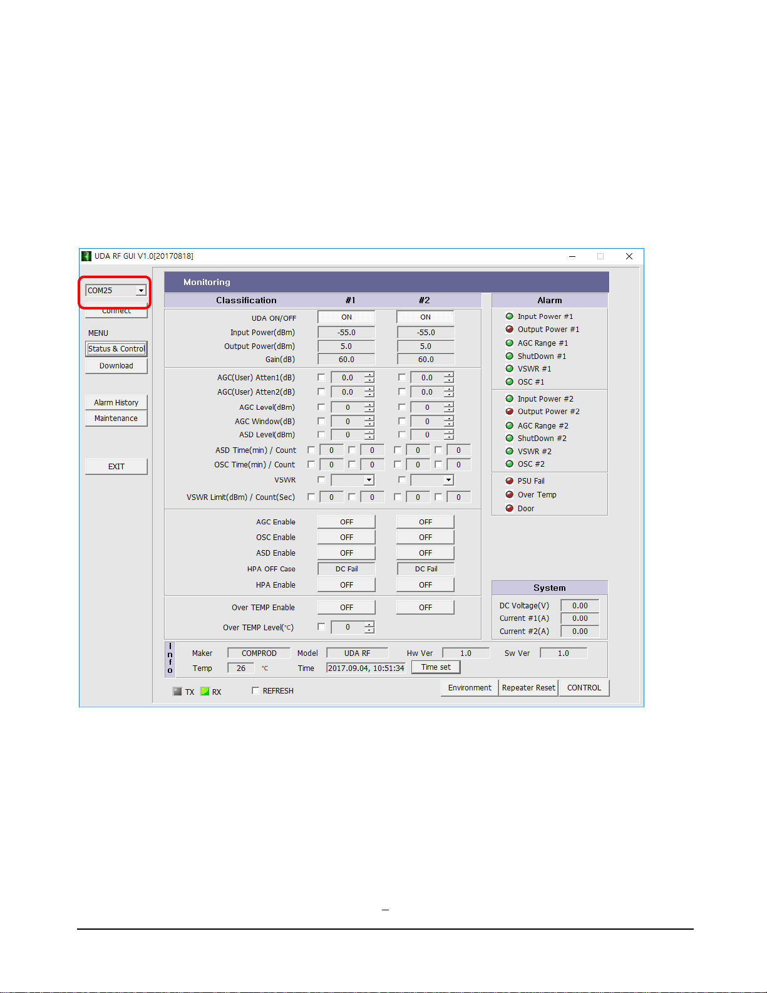Viewport: 767px width, 993px height.
Task: Open the Alarm History page
Action: [116, 403]
